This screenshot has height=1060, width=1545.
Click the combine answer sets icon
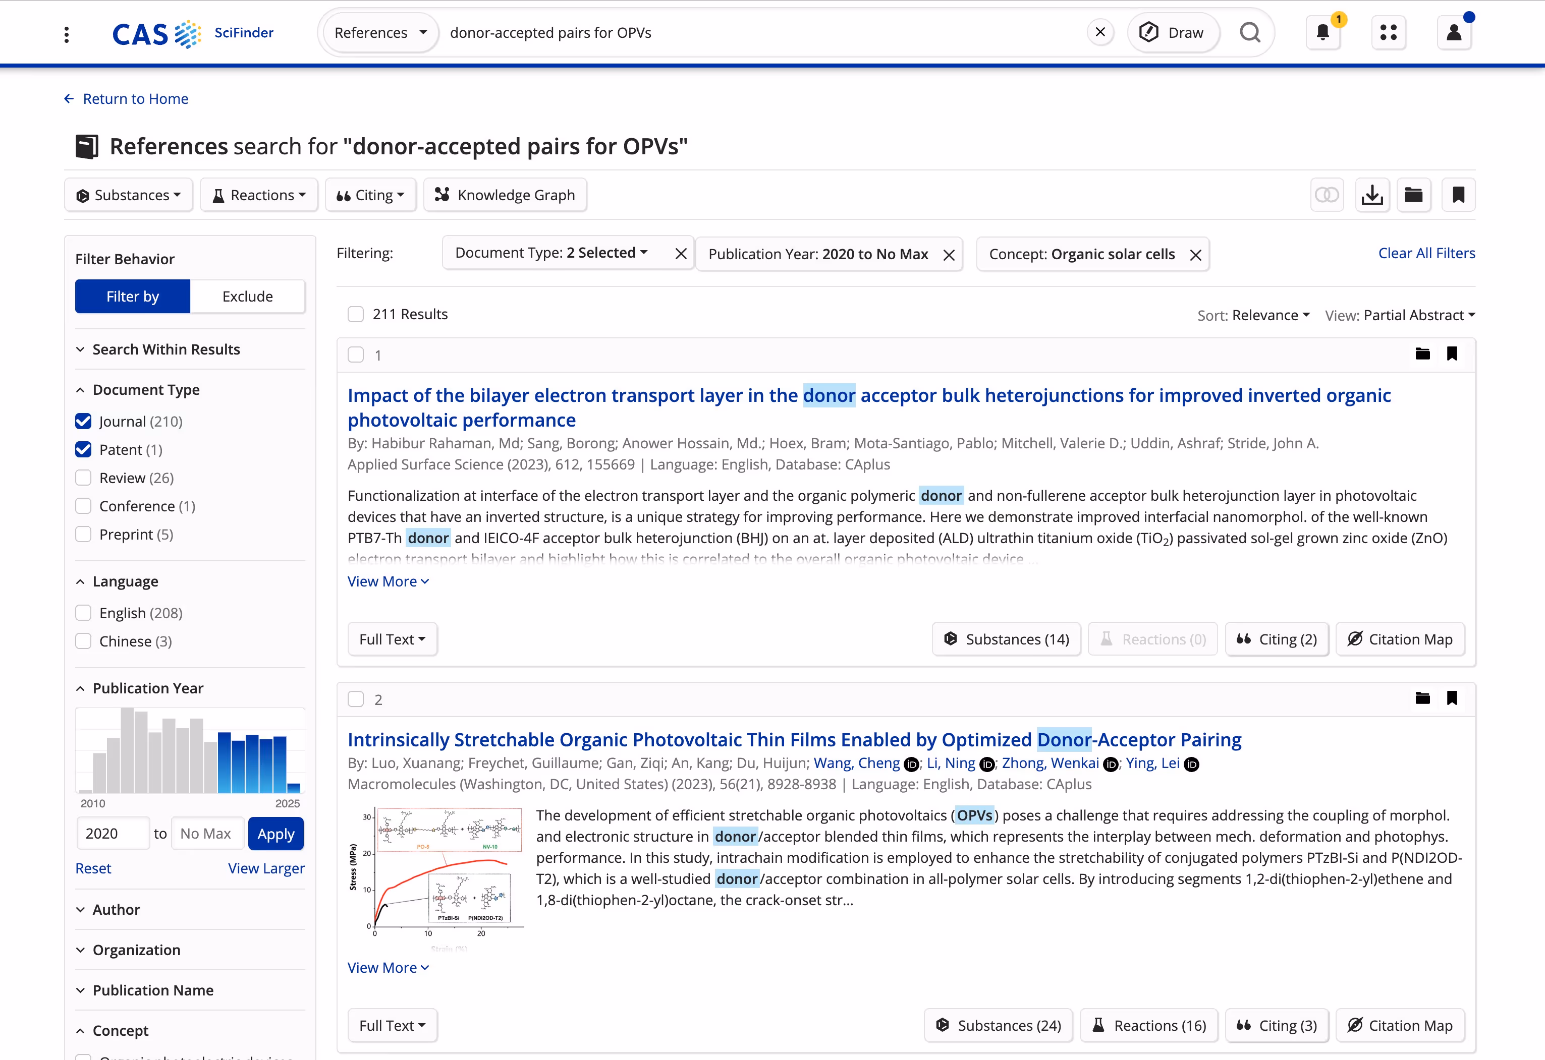pos(1327,195)
